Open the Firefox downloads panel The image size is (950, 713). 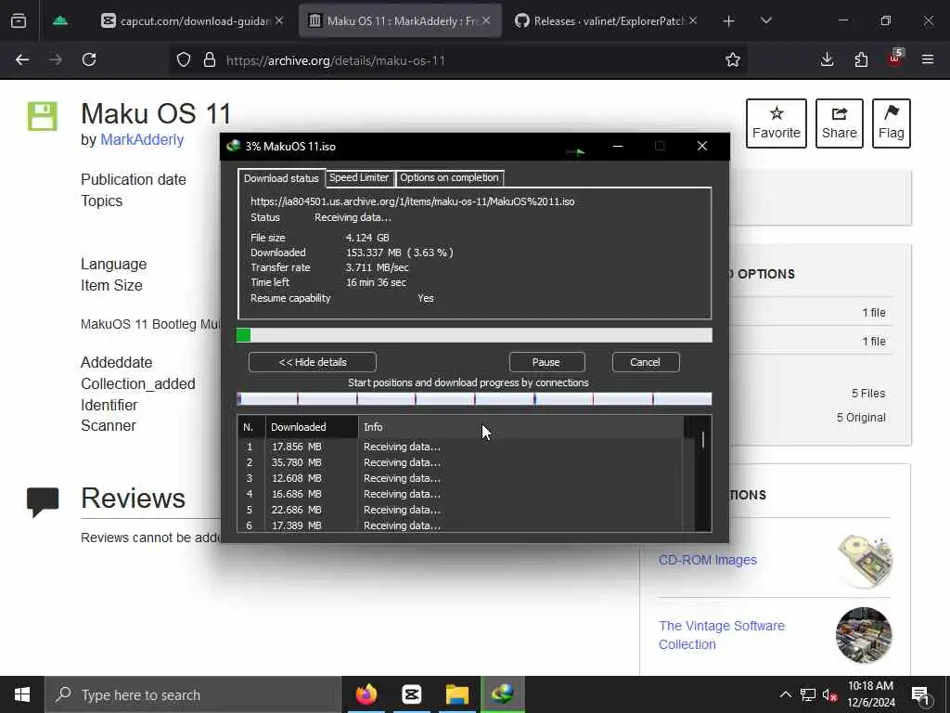[x=827, y=59]
